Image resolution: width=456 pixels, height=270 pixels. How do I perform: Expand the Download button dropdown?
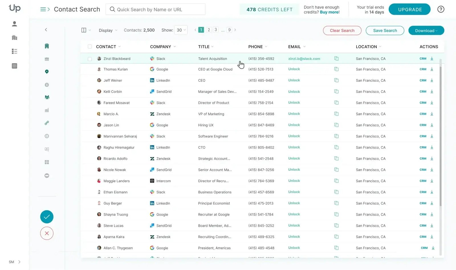pos(436,30)
